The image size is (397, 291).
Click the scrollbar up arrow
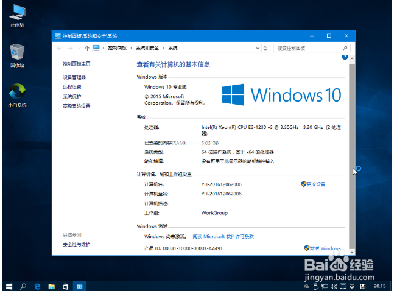[x=352, y=58]
